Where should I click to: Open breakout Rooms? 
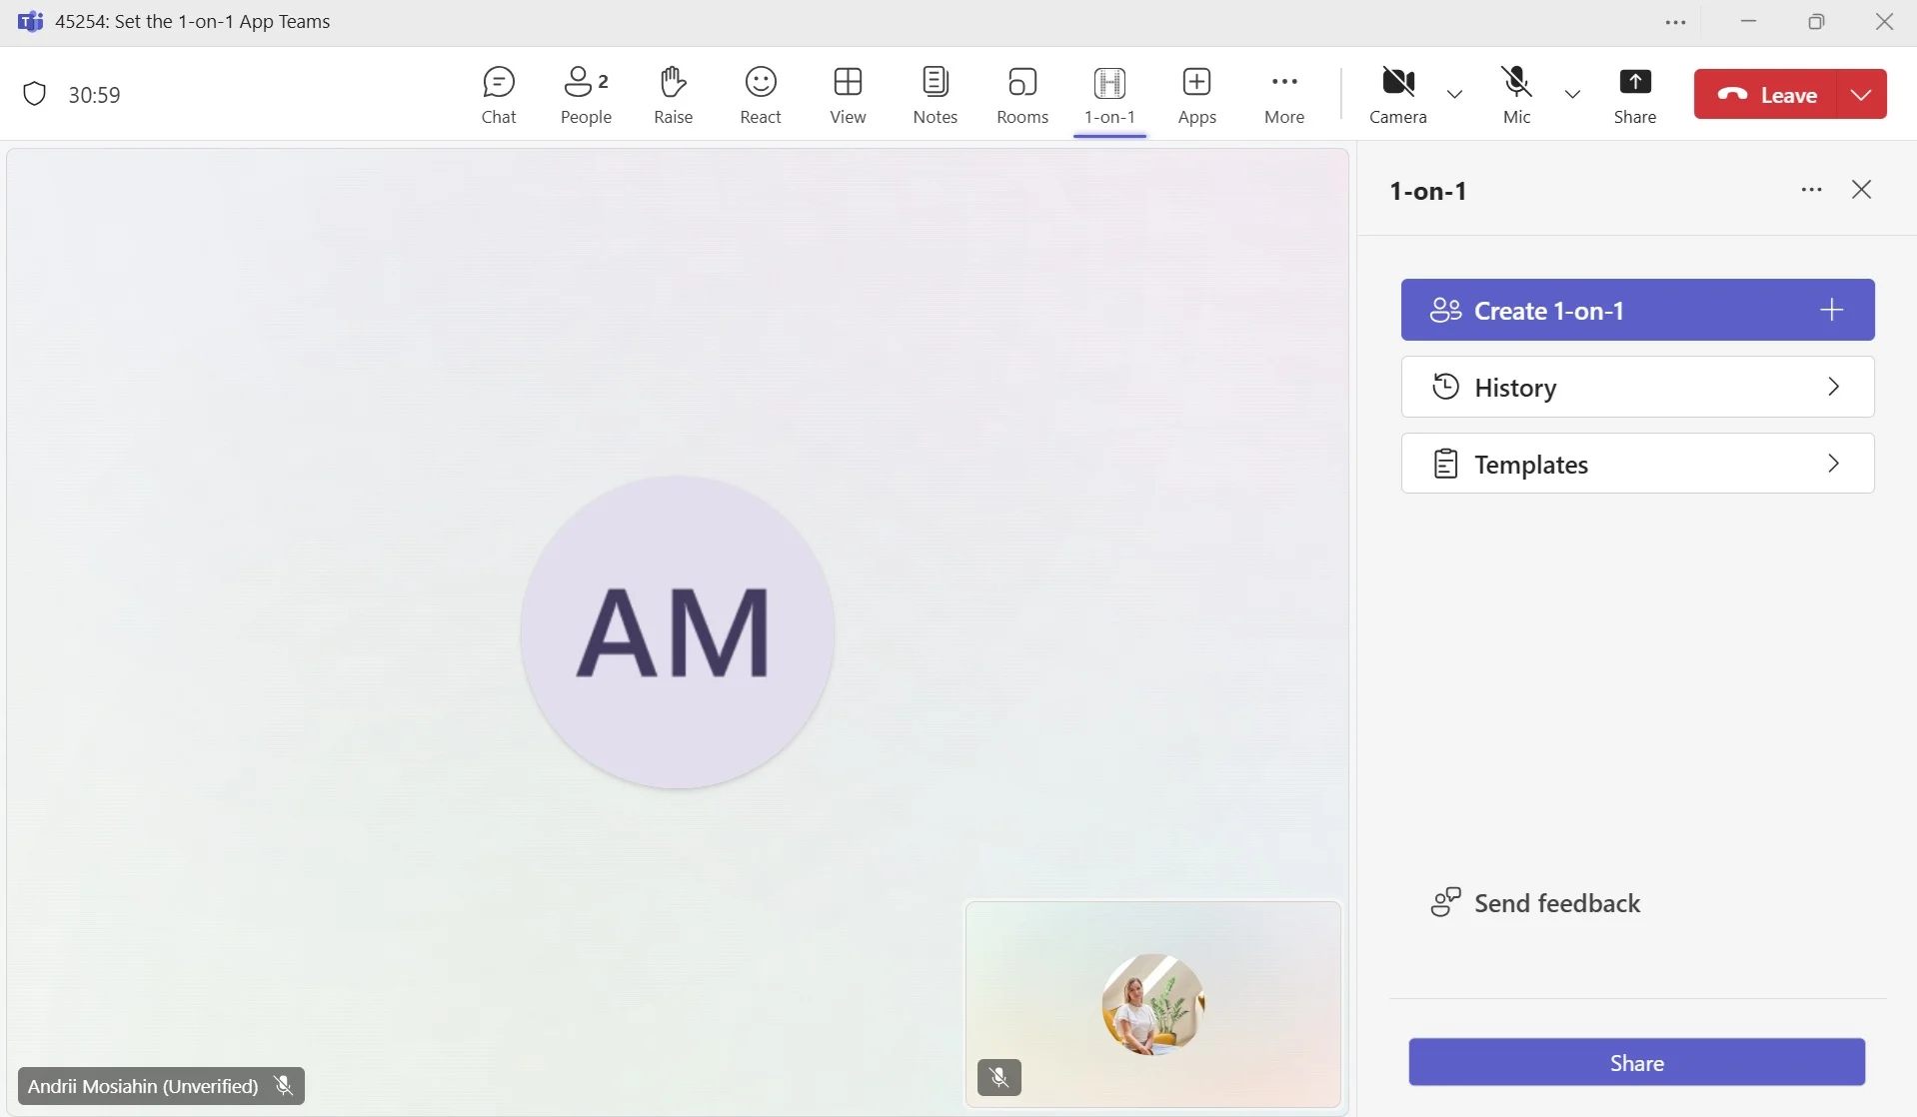pos(1021,95)
